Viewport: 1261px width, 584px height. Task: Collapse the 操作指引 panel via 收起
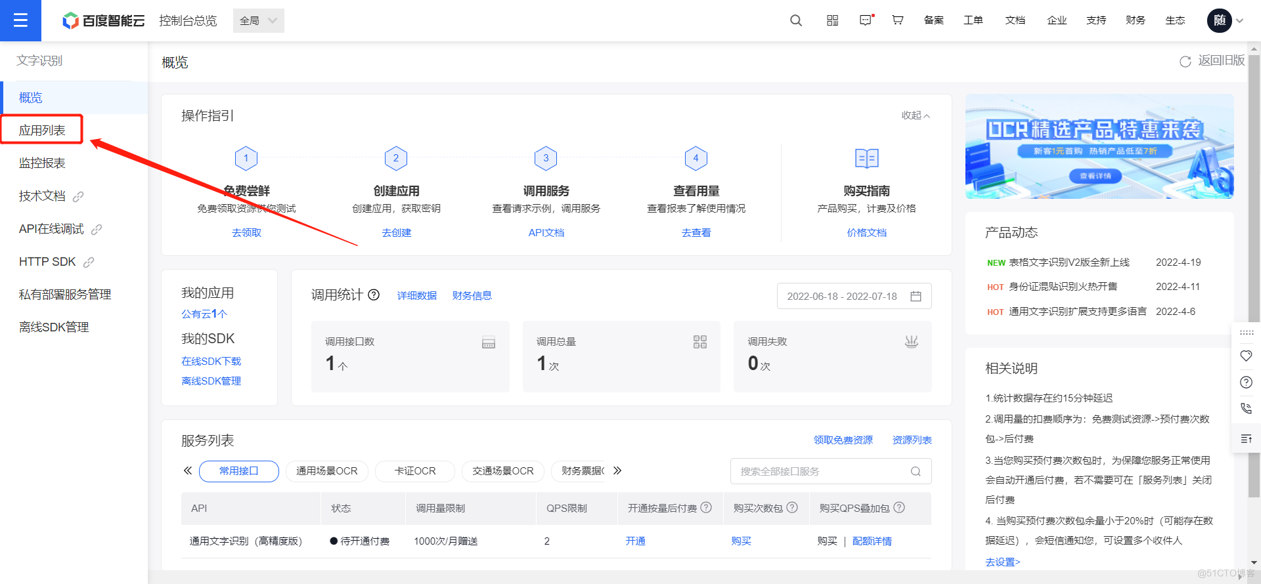click(x=916, y=115)
